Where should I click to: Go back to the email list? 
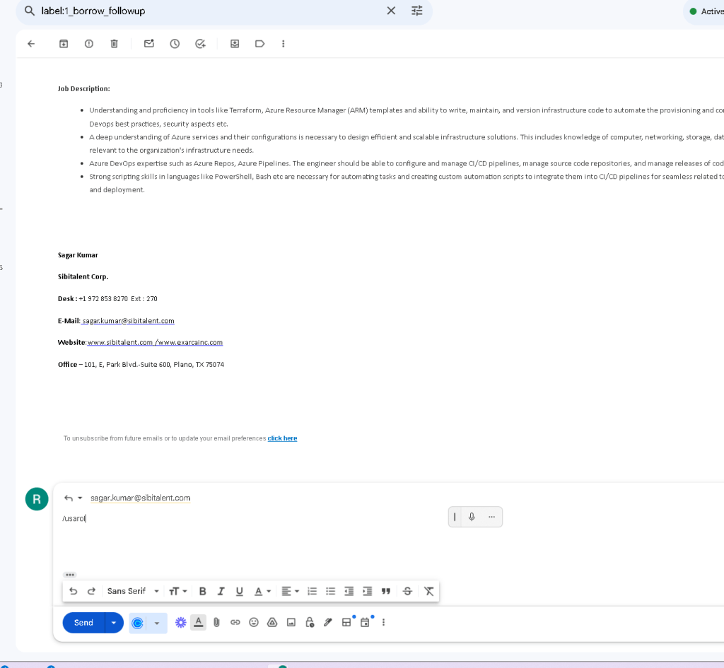tap(31, 44)
